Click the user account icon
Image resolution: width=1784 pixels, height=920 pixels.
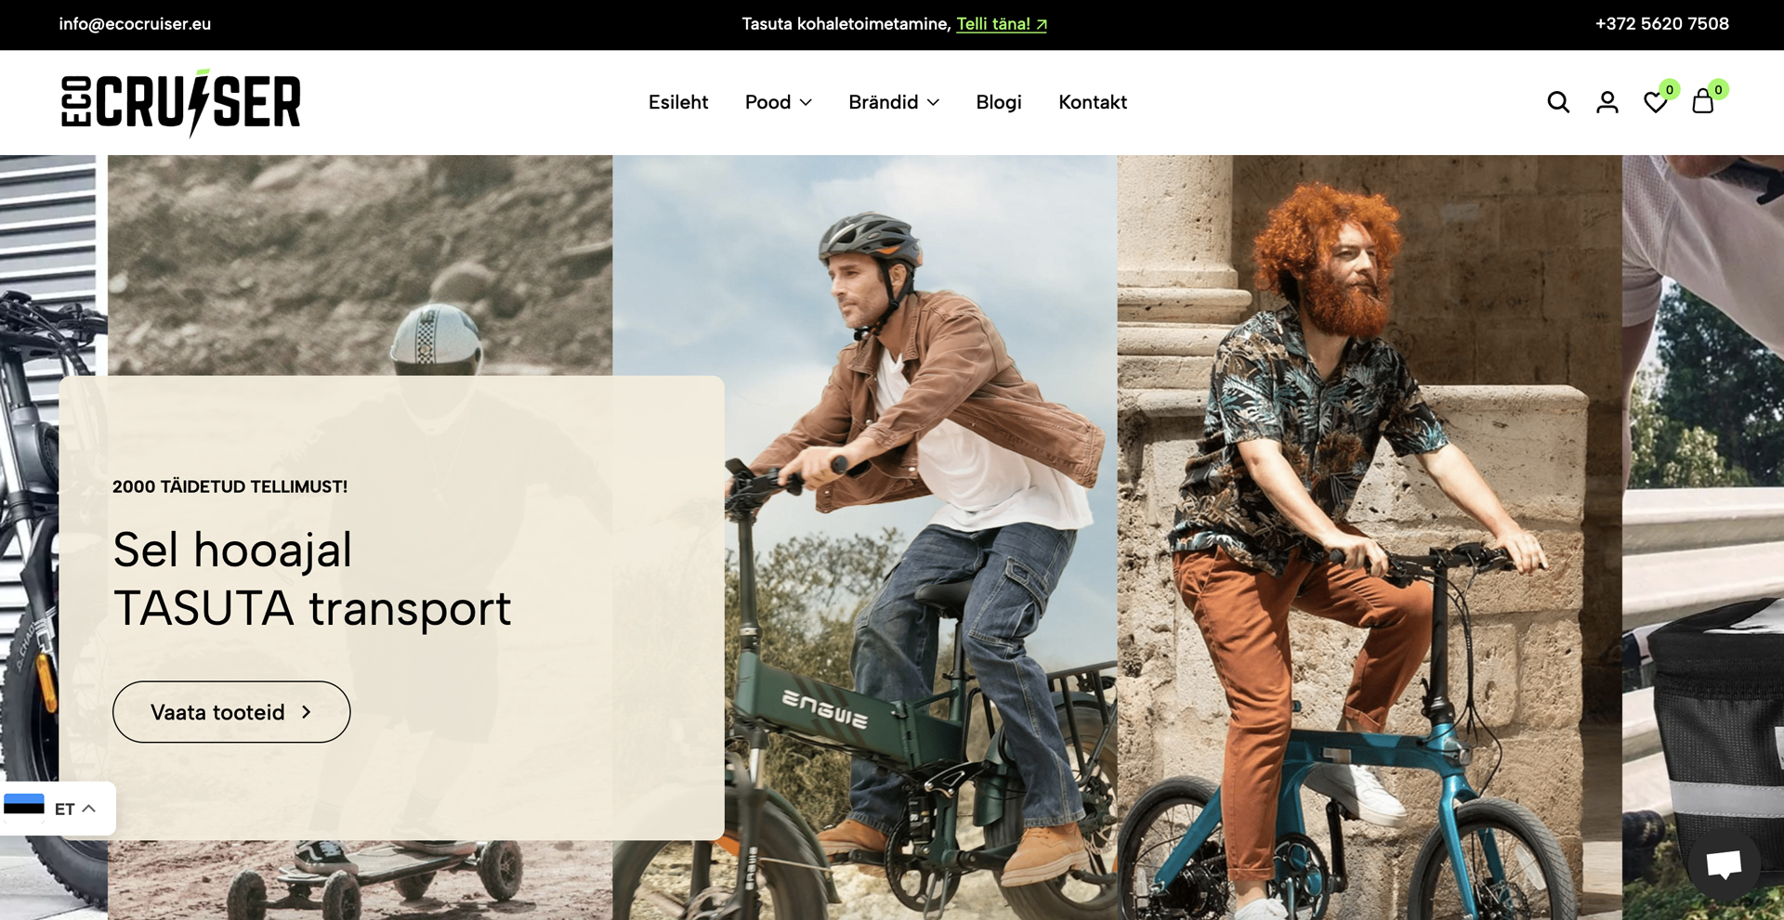click(x=1607, y=102)
